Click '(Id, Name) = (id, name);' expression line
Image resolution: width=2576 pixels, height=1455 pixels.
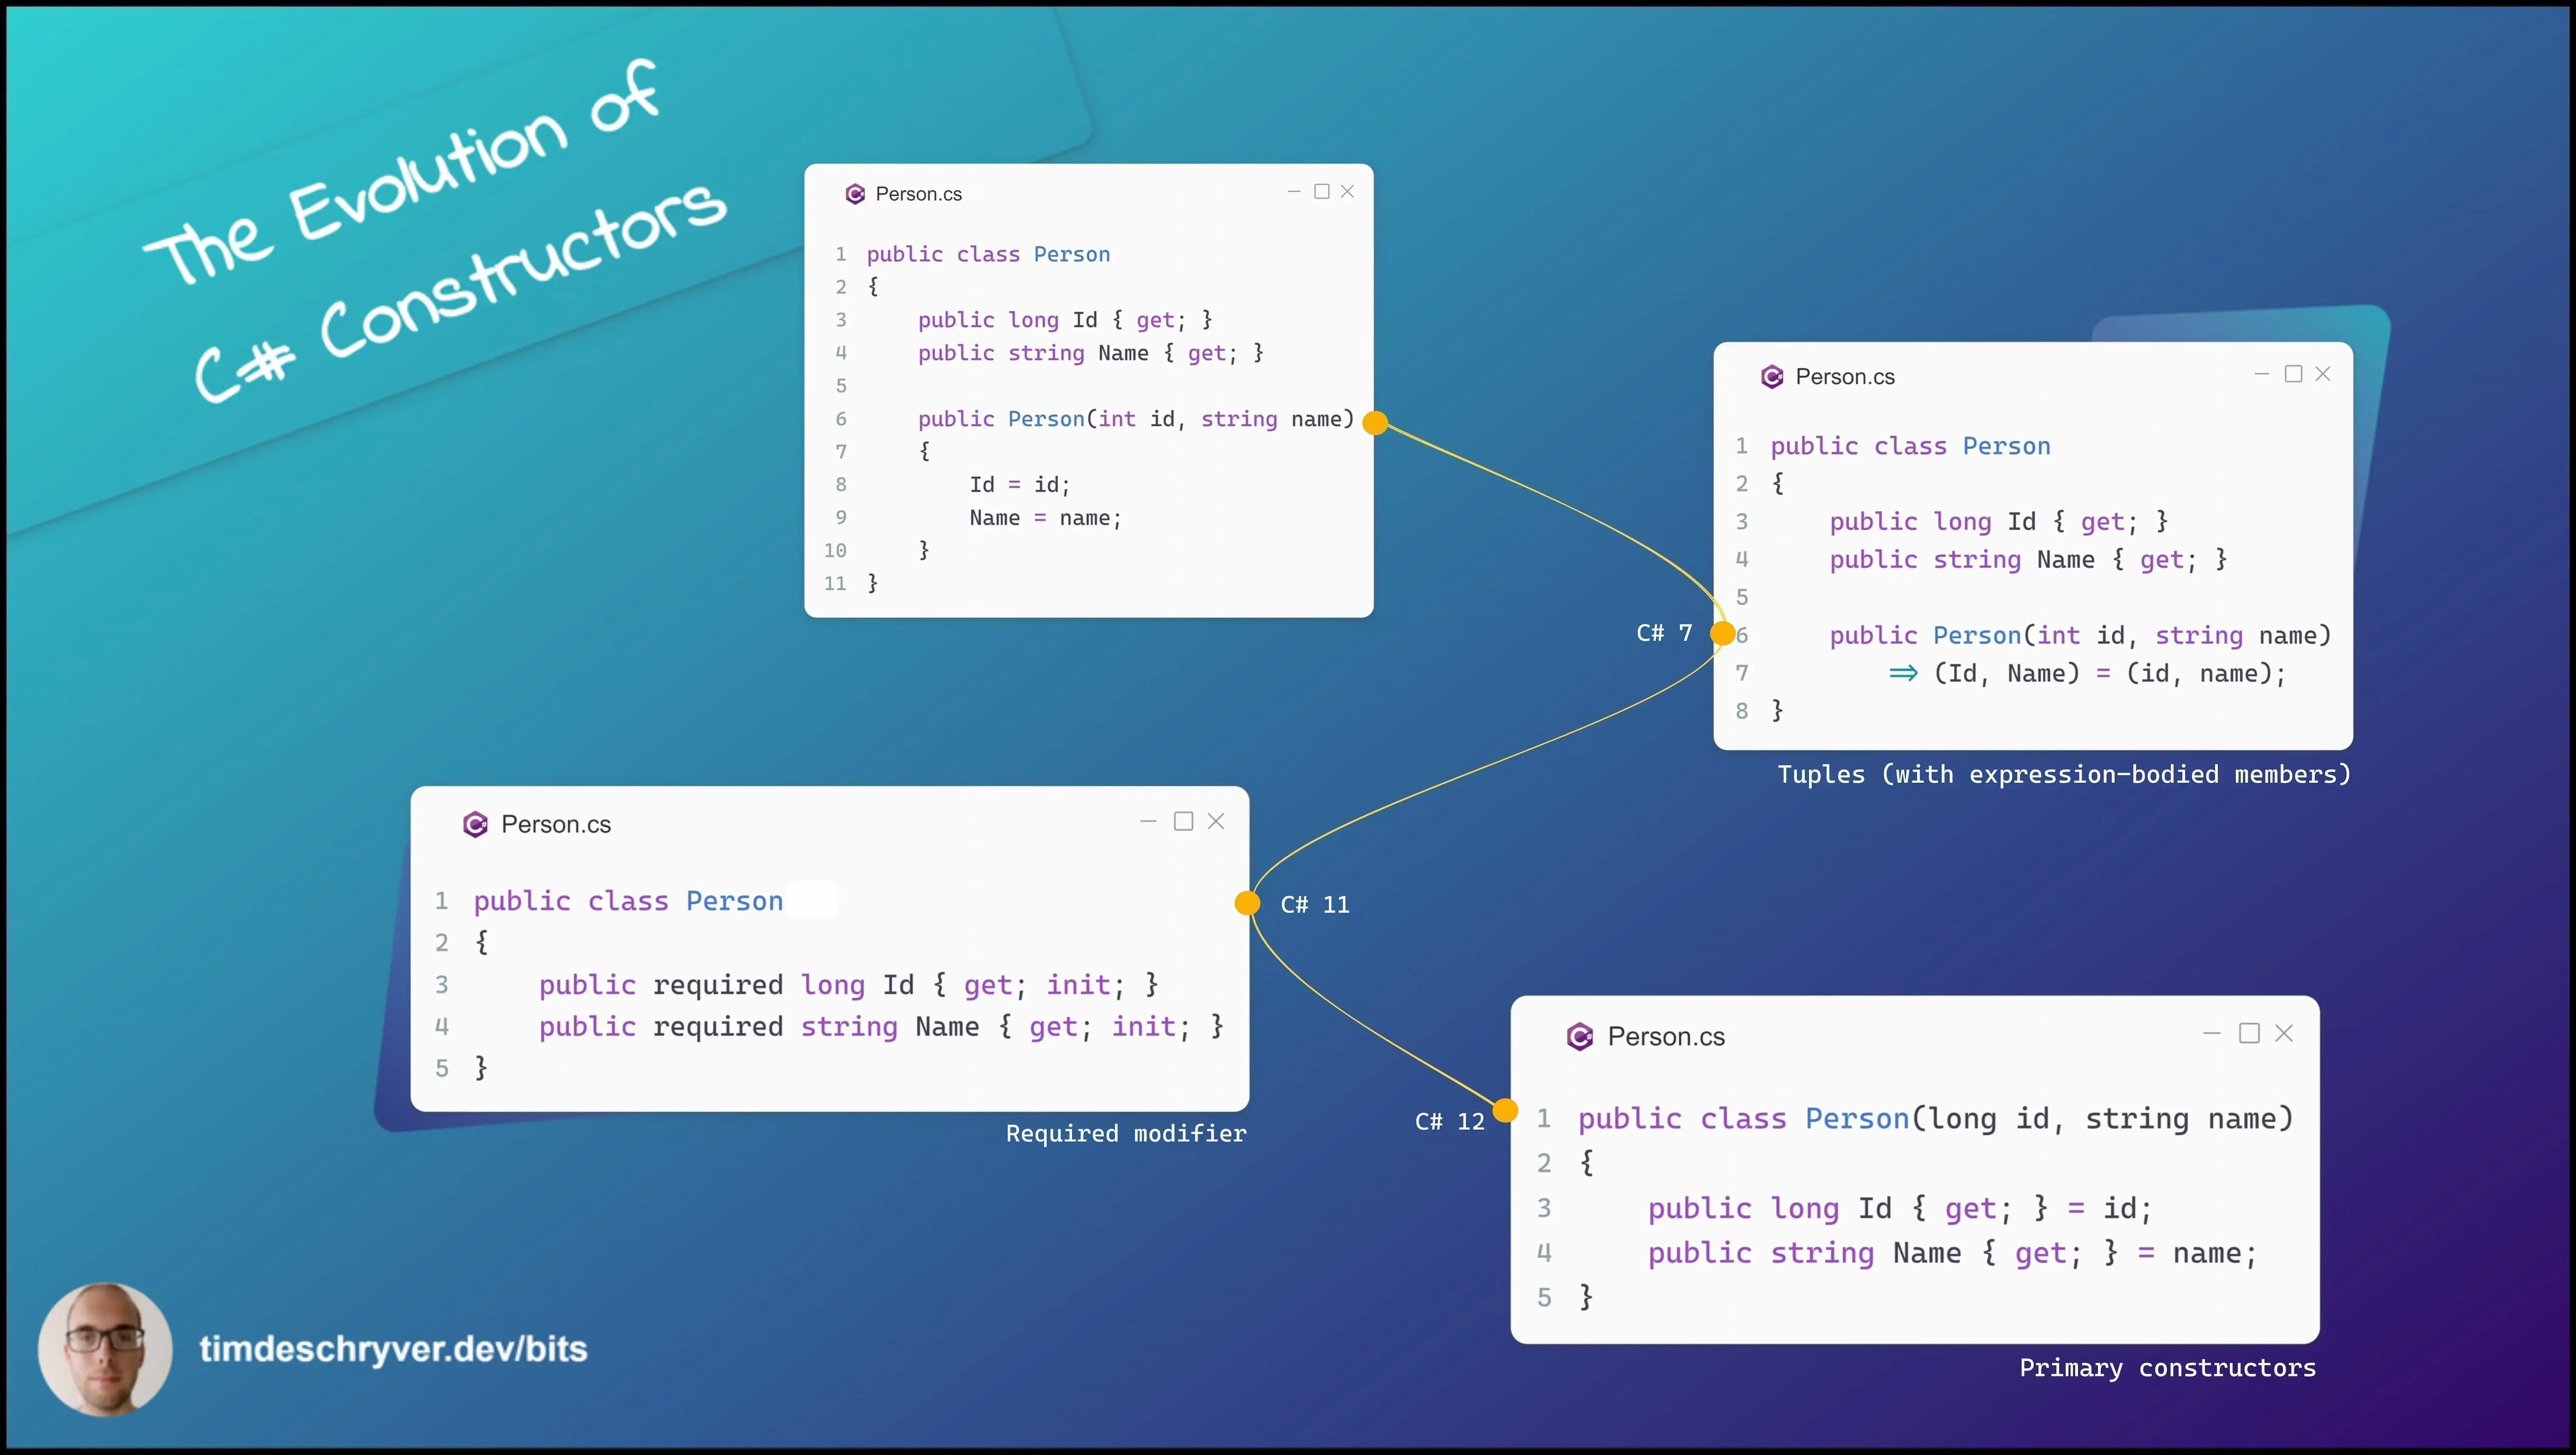[x=2110, y=674]
